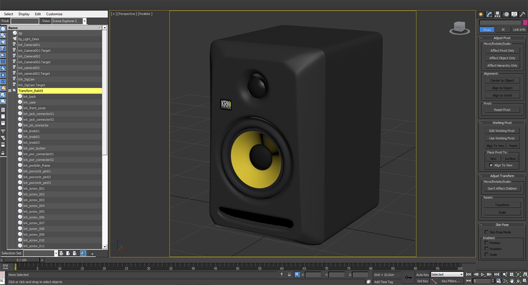Select the Zoom viewport tool
This screenshot has height=285, width=528.
coord(505,274)
